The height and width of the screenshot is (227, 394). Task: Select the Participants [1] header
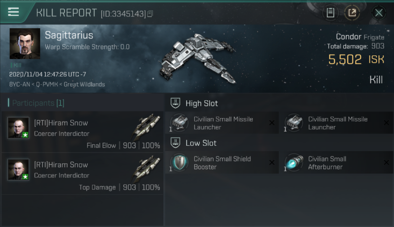coord(38,103)
